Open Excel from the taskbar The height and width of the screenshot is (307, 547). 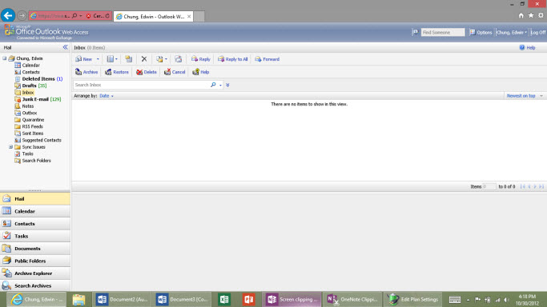(224, 299)
